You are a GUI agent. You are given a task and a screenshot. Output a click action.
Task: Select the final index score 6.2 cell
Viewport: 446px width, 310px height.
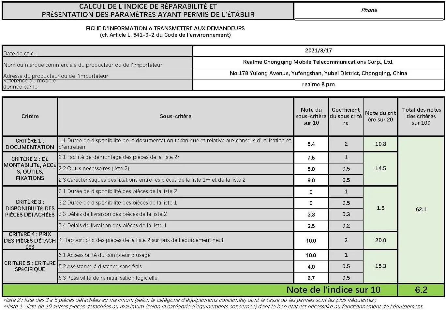(x=421, y=290)
